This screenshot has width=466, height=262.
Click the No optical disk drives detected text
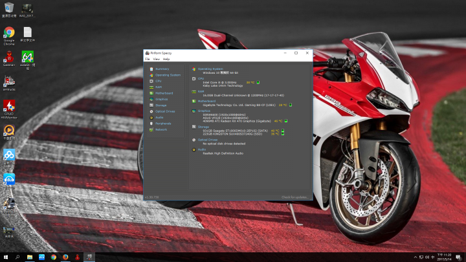click(224, 144)
